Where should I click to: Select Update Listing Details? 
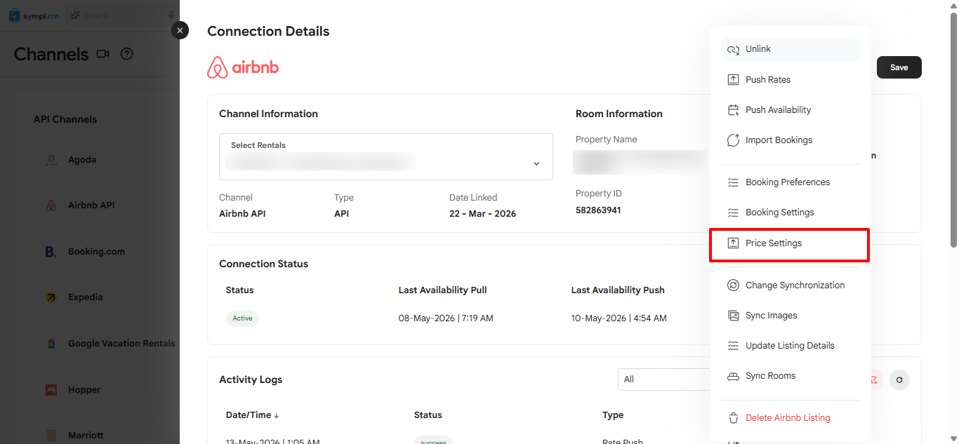coord(790,345)
